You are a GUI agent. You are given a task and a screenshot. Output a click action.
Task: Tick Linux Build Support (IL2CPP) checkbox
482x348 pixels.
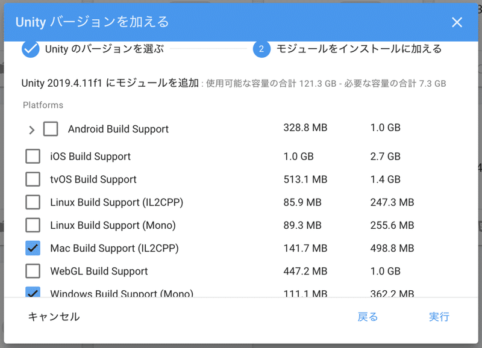[33, 202]
